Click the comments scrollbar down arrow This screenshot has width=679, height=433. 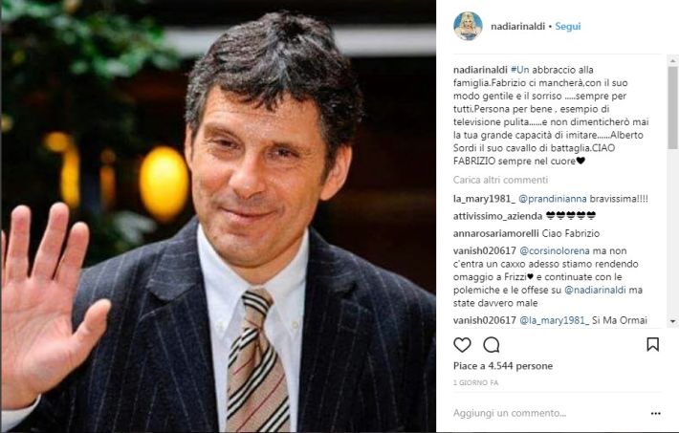click(x=672, y=321)
